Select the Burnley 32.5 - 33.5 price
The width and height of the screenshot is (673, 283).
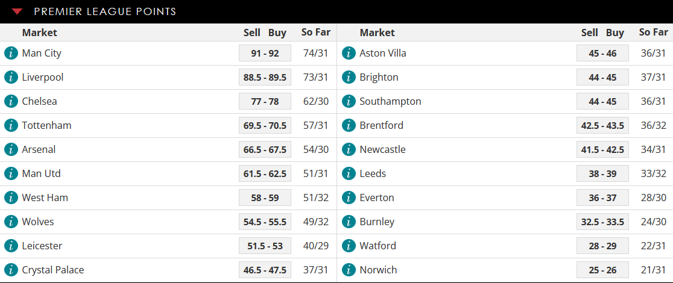coord(602,222)
